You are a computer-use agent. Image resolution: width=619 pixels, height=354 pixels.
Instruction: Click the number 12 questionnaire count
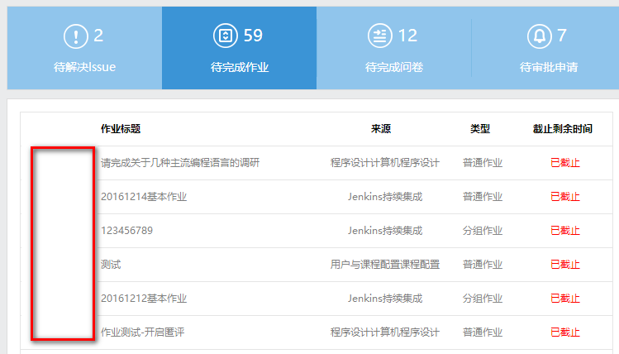coord(407,36)
